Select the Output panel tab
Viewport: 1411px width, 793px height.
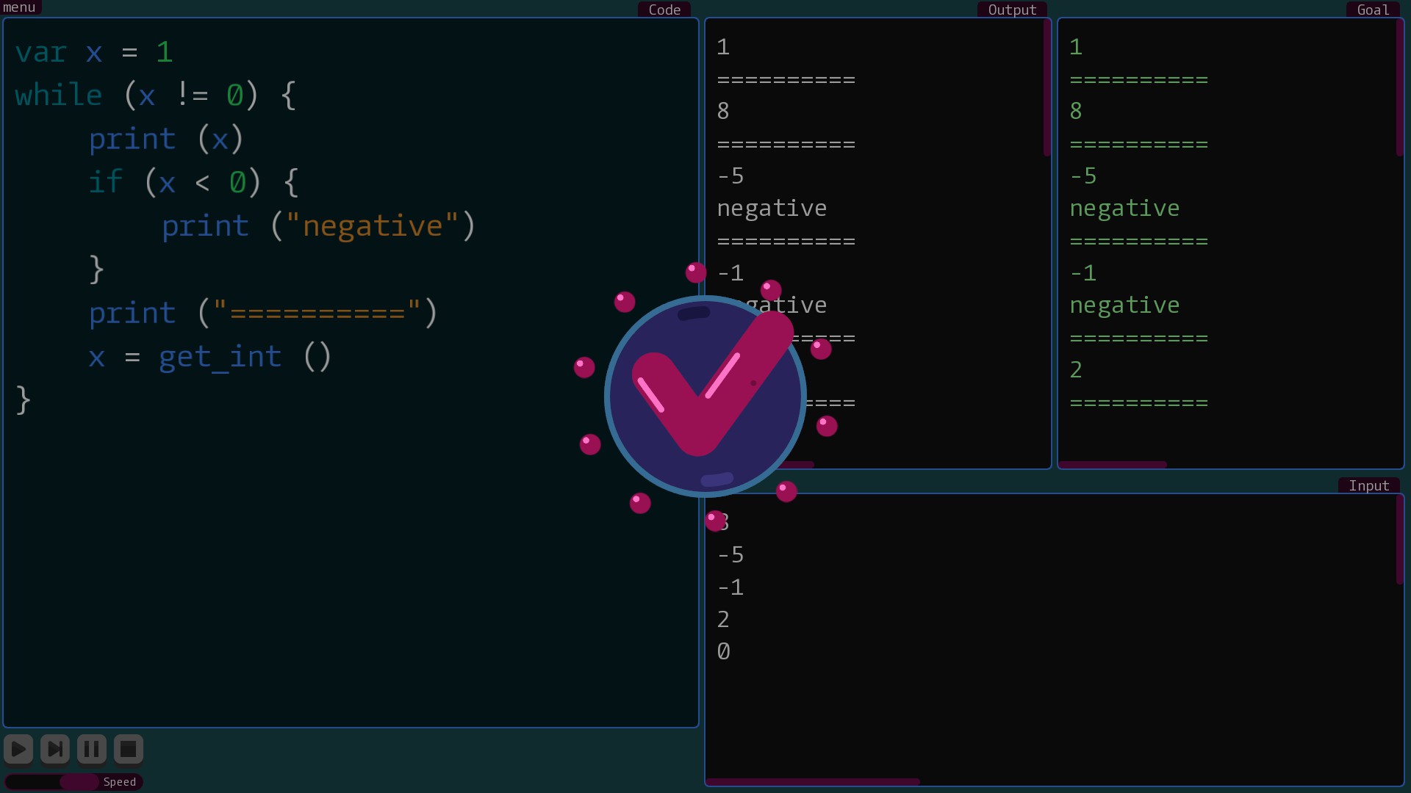click(x=1012, y=10)
